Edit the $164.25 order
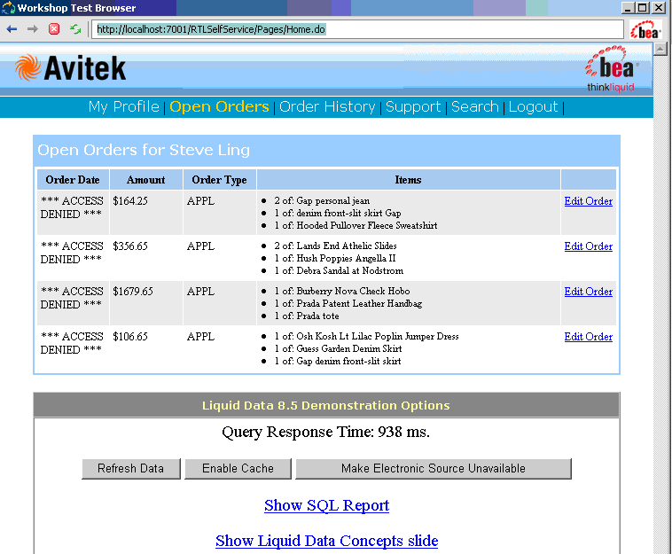 coord(588,201)
